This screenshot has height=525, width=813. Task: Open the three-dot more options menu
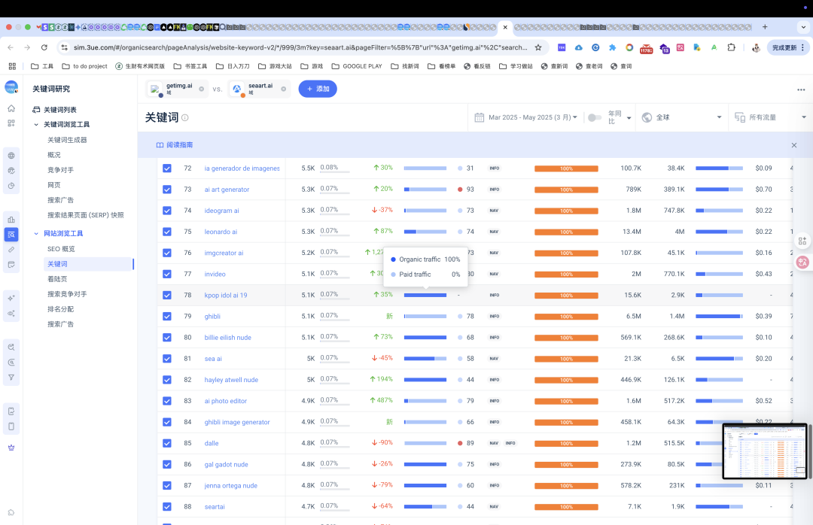[x=801, y=90]
